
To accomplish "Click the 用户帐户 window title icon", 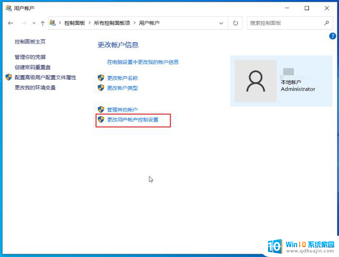I will [8, 8].
